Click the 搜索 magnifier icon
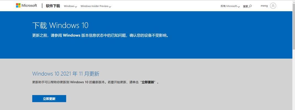 tap(250, 6)
